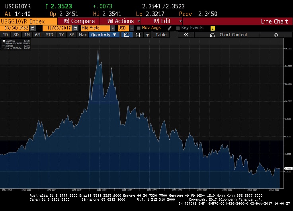The width and height of the screenshot is (293, 211).
Task: Open the 97) Edit menu
Action: click(167, 21)
